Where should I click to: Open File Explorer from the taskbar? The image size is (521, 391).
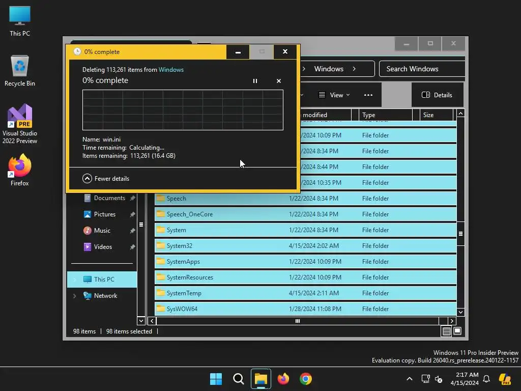click(x=261, y=379)
